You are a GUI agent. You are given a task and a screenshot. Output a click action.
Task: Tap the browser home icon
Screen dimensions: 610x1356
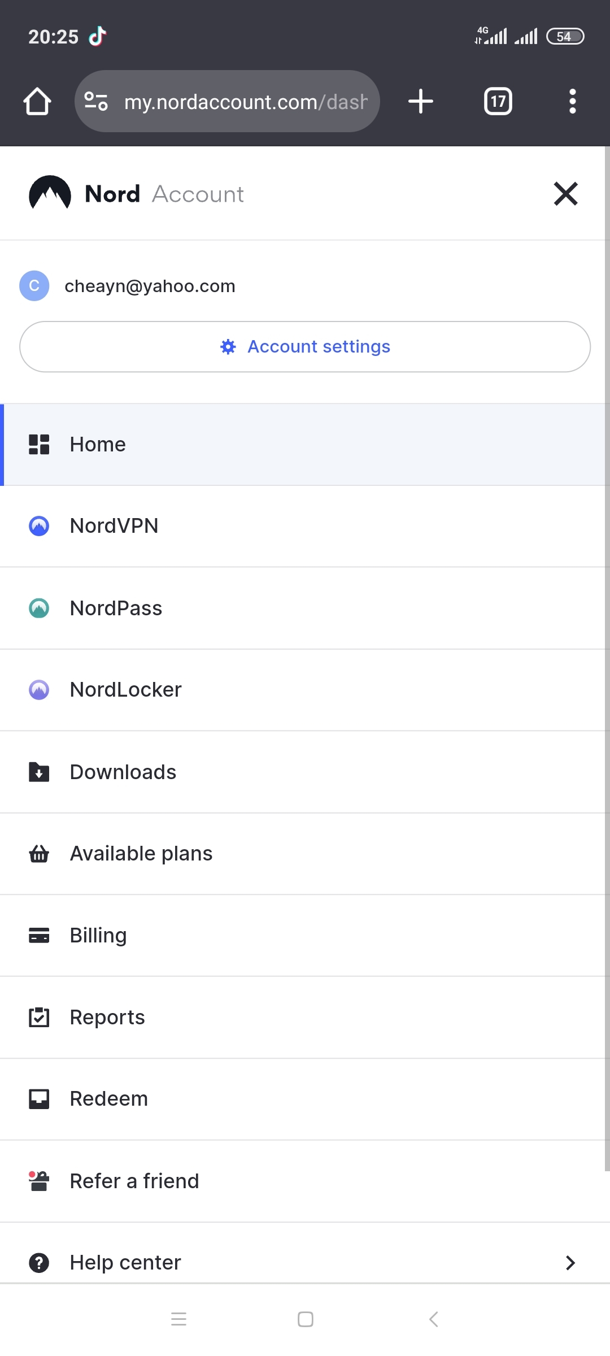pyautogui.click(x=37, y=102)
